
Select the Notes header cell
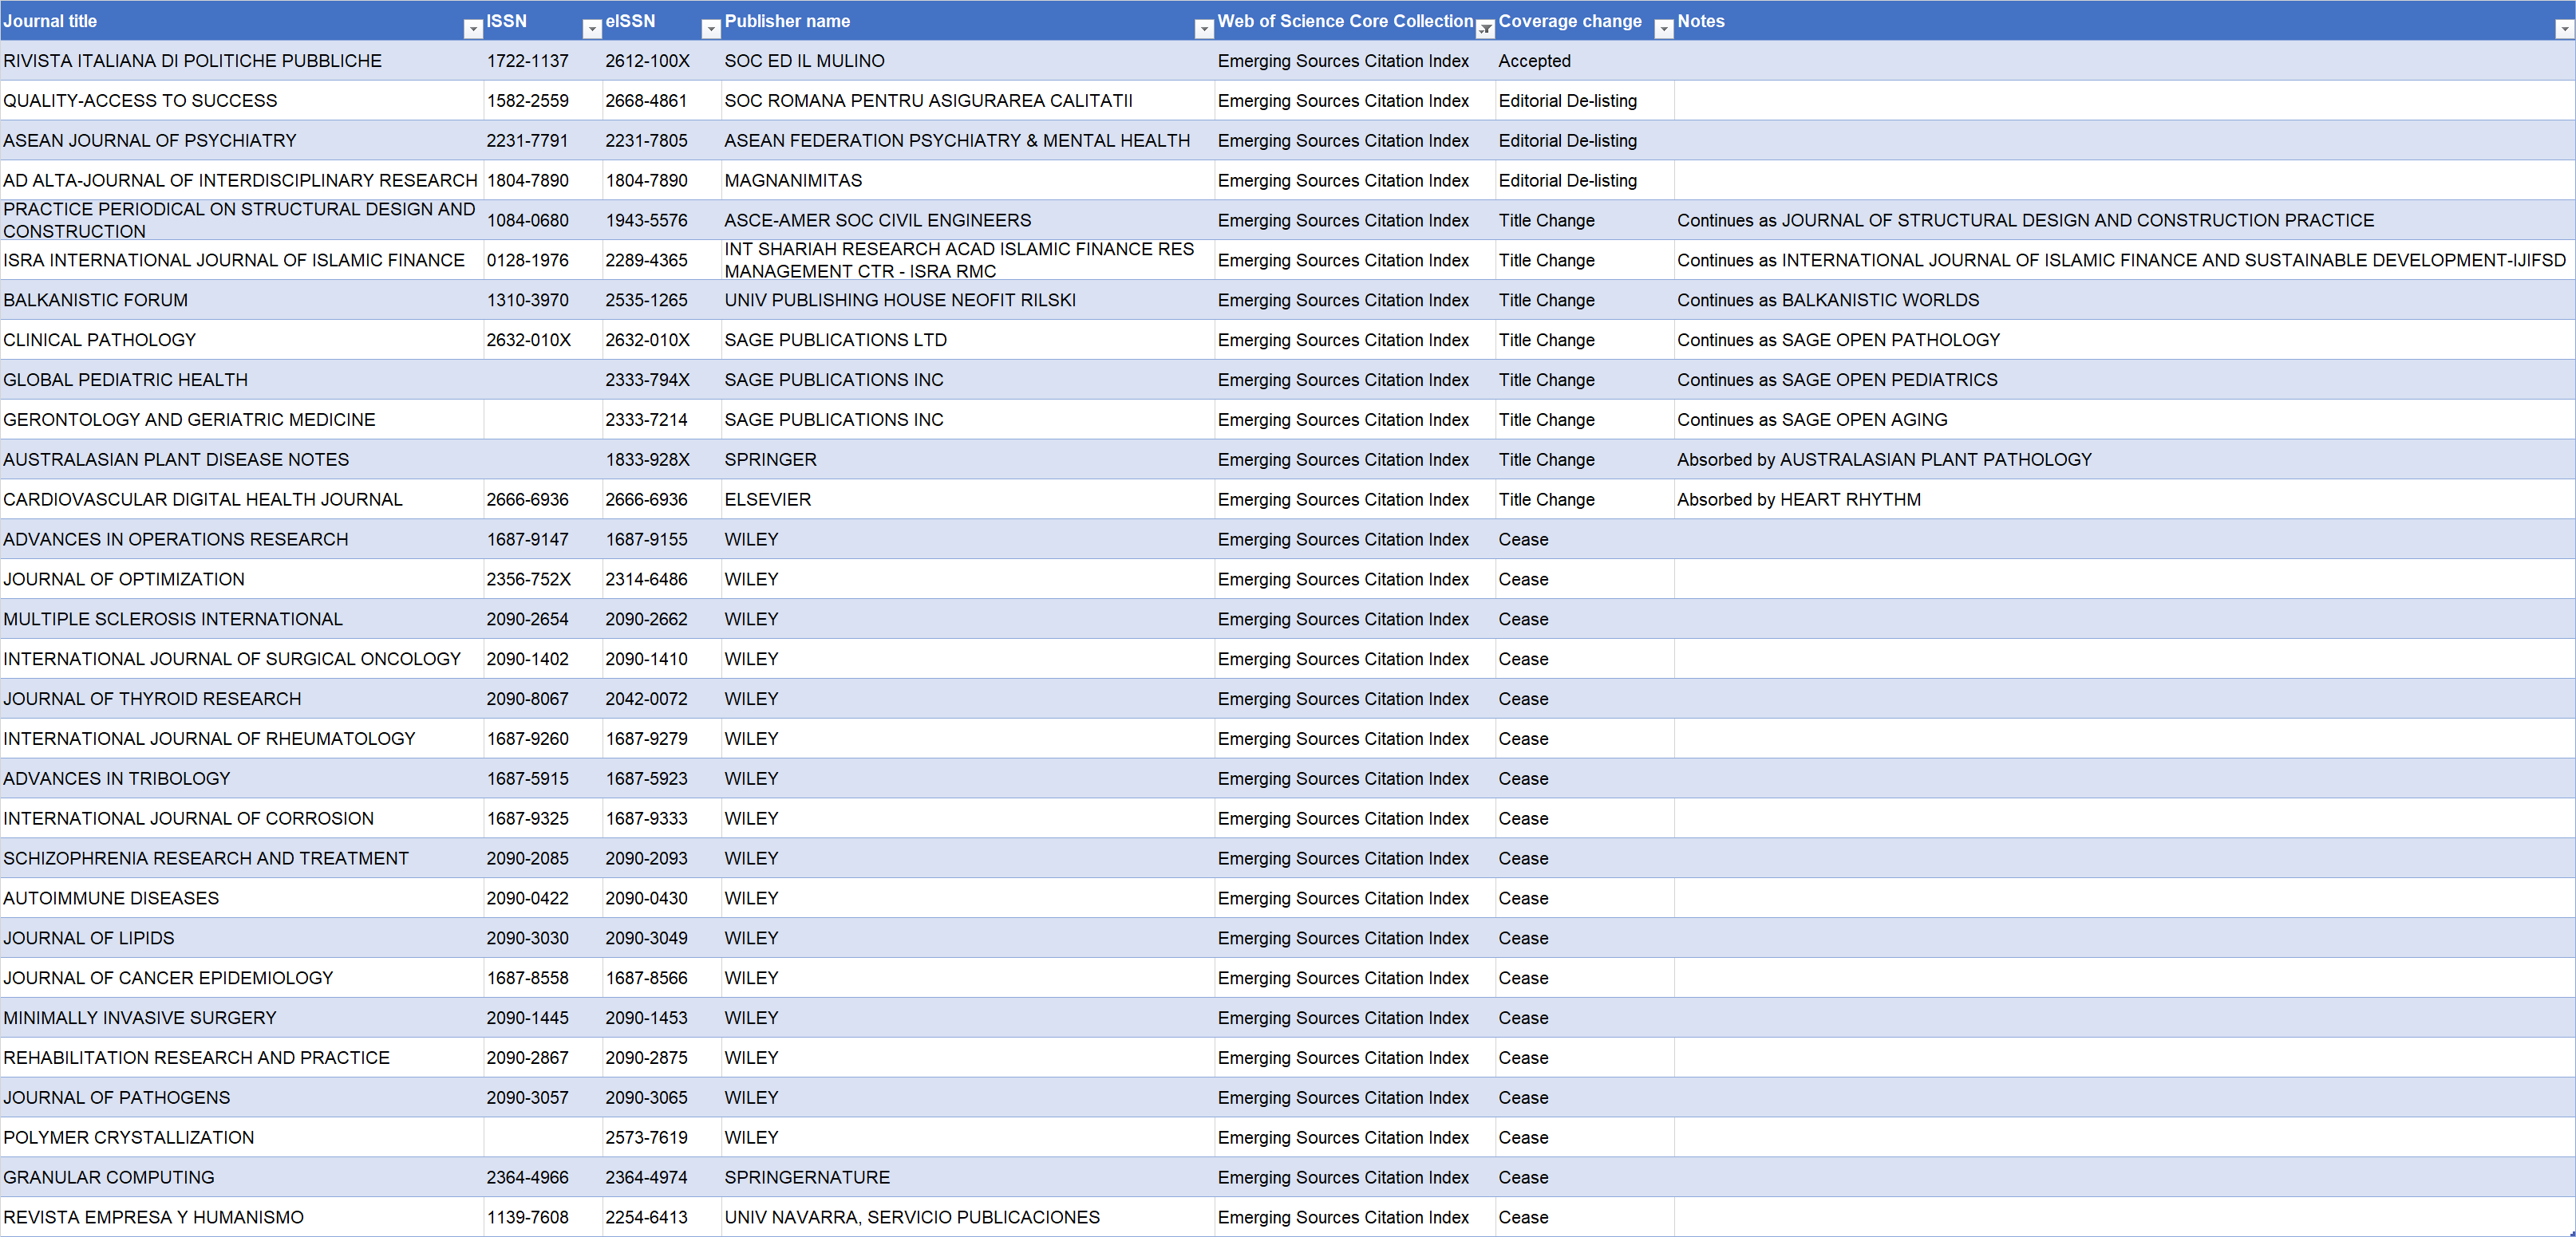[x=2125, y=21]
